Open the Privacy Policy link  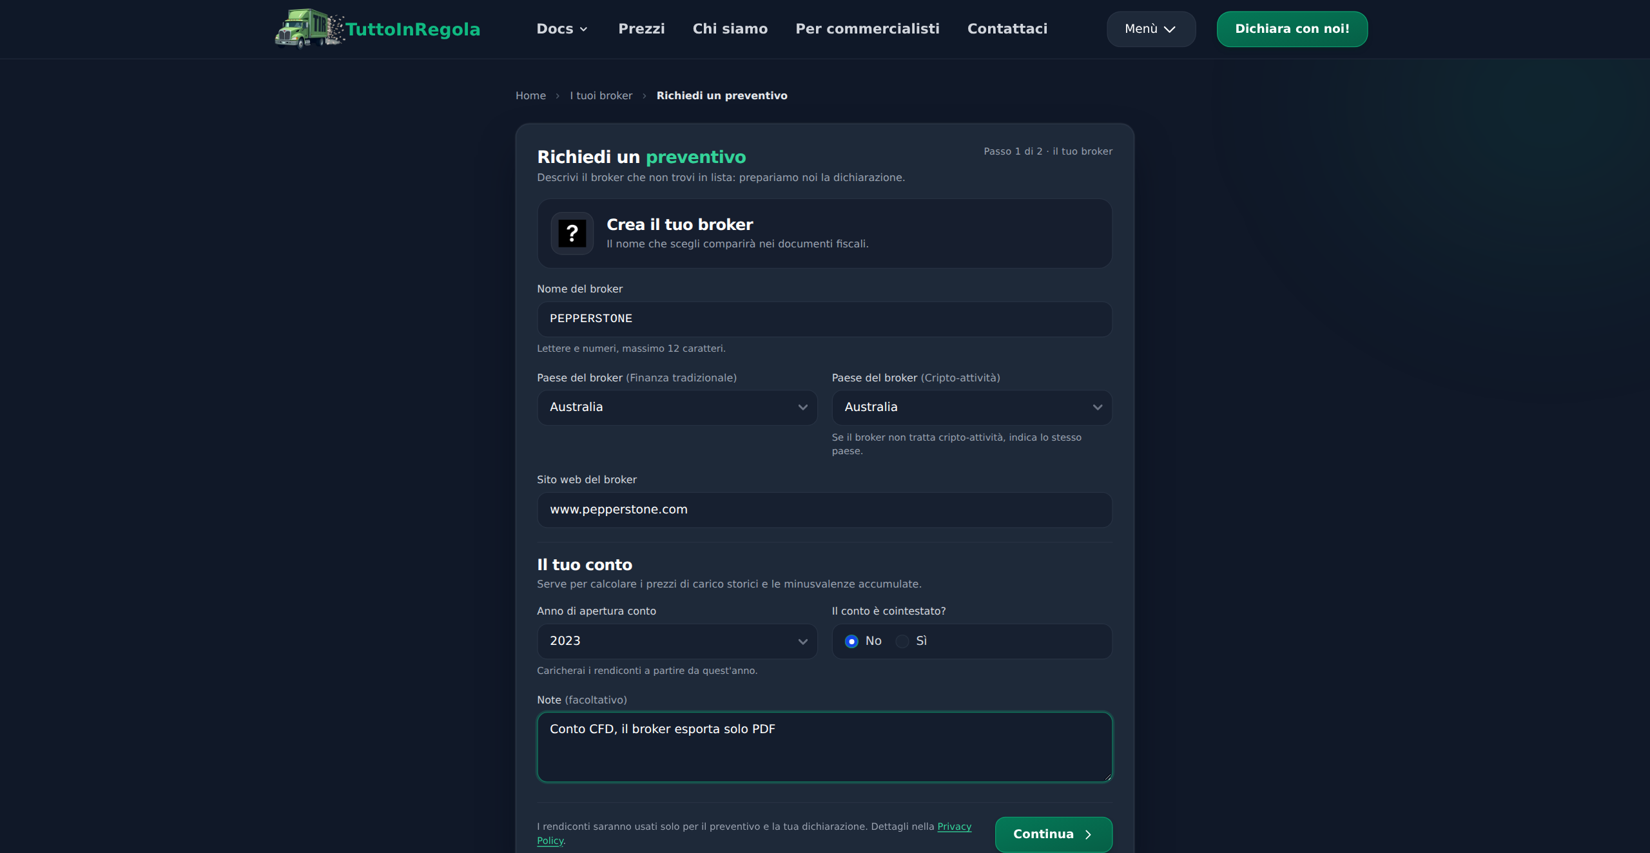coord(954,827)
